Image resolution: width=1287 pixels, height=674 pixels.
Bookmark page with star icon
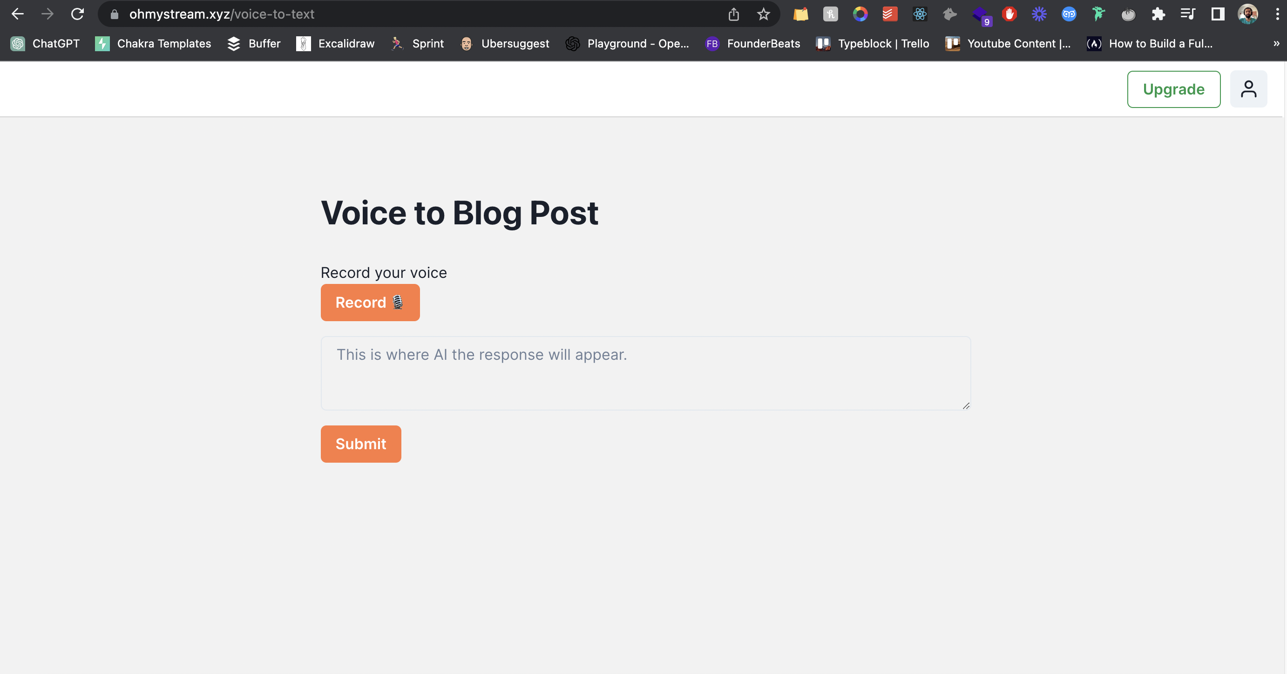tap(763, 14)
